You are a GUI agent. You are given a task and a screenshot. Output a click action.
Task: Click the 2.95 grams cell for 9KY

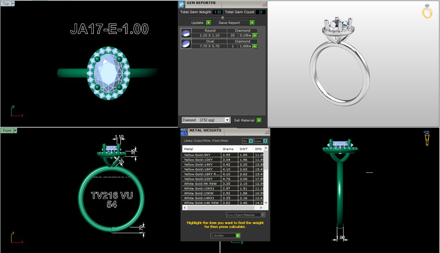[x=229, y=155]
